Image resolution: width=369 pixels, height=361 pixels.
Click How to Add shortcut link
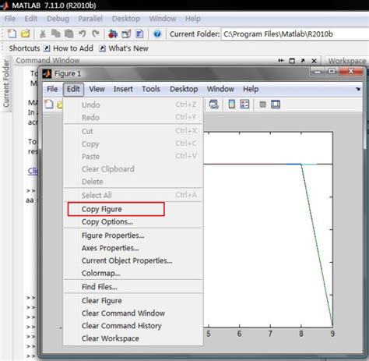[73, 48]
